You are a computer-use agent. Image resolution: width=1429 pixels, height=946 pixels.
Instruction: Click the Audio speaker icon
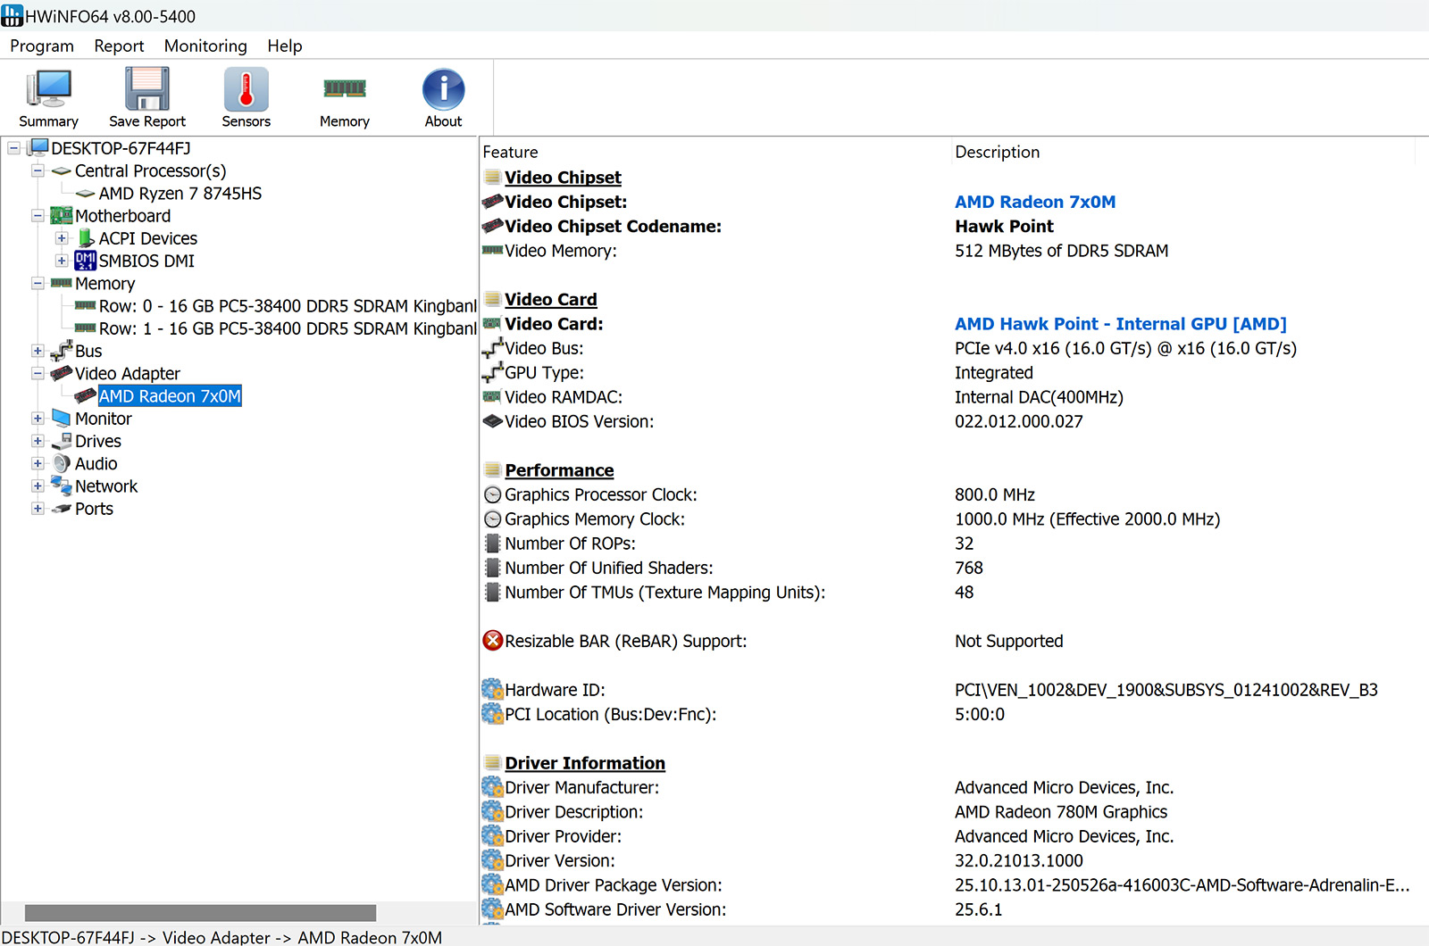tap(62, 463)
